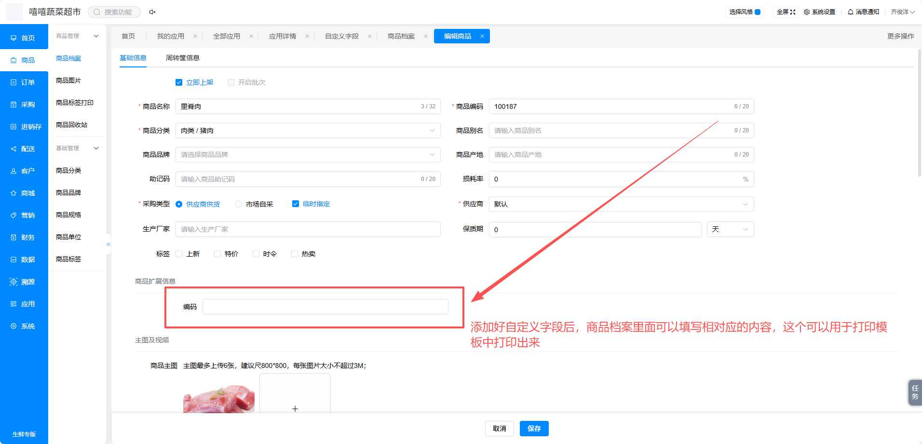Image resolution: width=922 pixels, height=444 pixels.
Task: Click the mute speaker icon in top bar
Action: tap(152, 12)
